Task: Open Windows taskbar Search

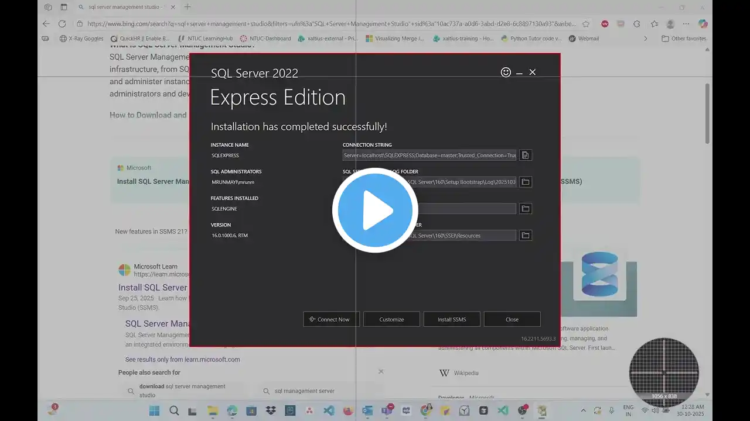Action: [x=174, y=410]
